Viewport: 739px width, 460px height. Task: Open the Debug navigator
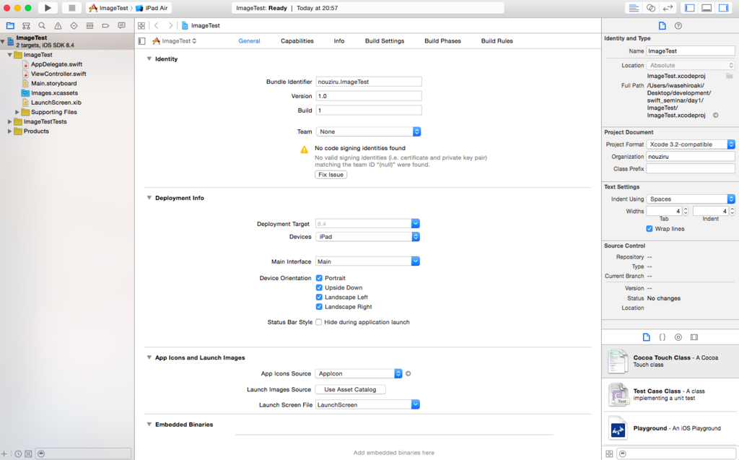point(89,25)
